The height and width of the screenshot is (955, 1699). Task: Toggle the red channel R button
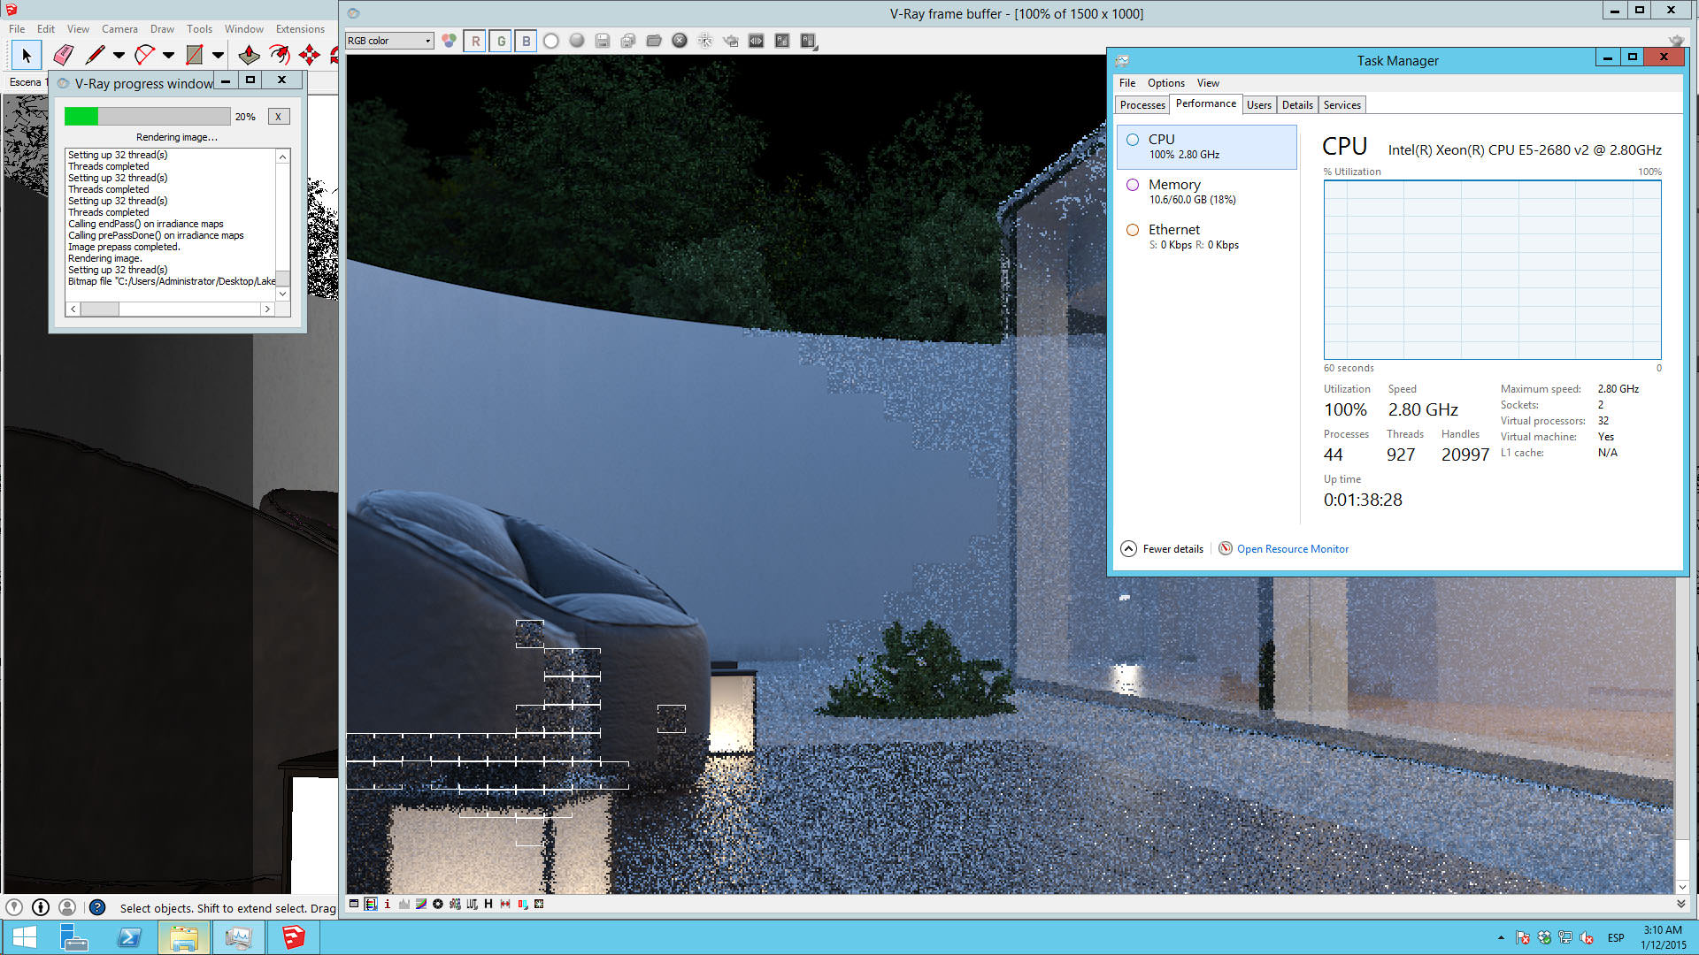pyautogui.click(x=475, y=41)
